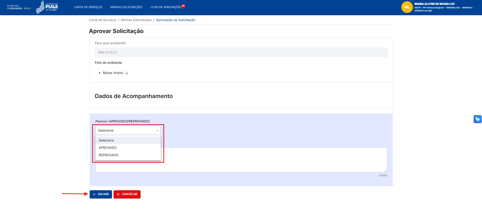
Task: Click the ML user avatar
Action: (407, 7)
